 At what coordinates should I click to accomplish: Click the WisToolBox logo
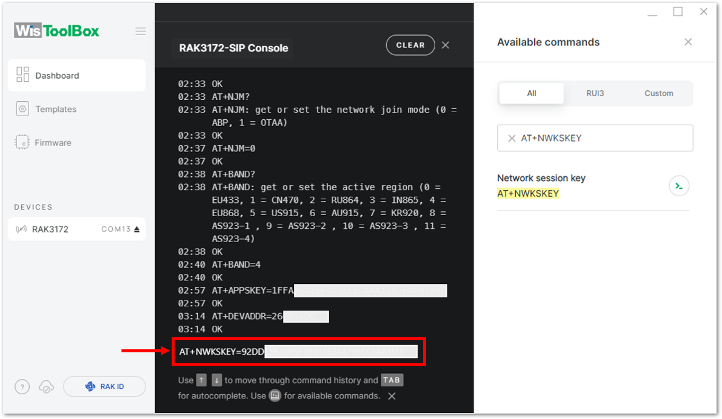coord(56,31)
